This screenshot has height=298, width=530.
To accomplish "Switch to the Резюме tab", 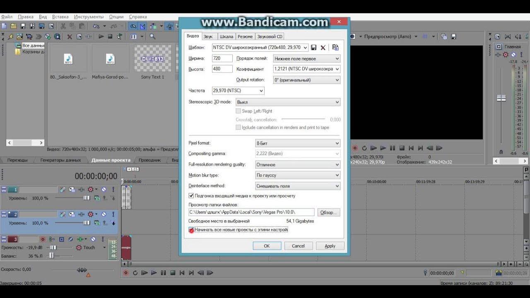I will [x=245, y=36].
